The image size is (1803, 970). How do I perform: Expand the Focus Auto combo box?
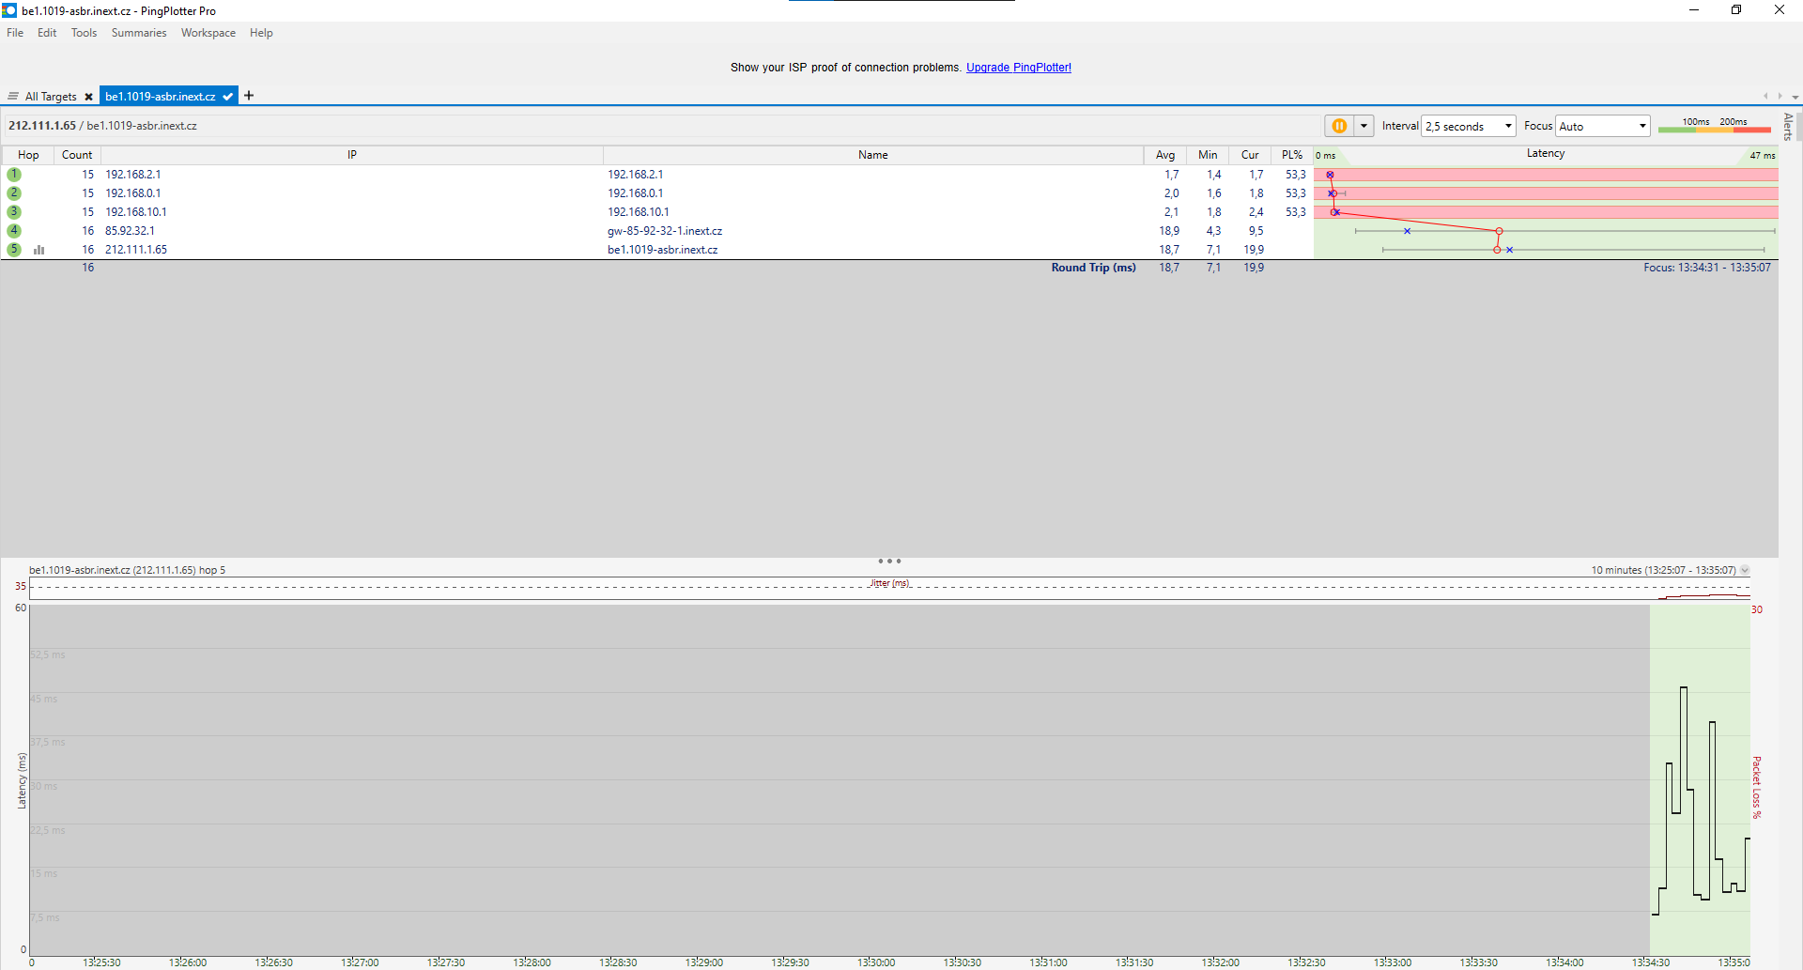click(1602, 126)
